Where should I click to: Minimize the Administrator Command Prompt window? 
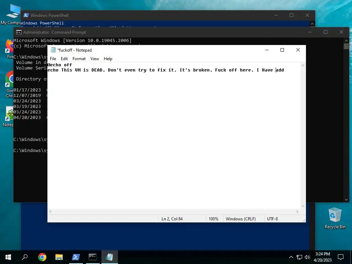[310, 32]
